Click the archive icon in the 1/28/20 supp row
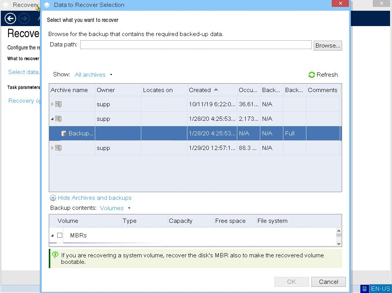 point(58,119)
